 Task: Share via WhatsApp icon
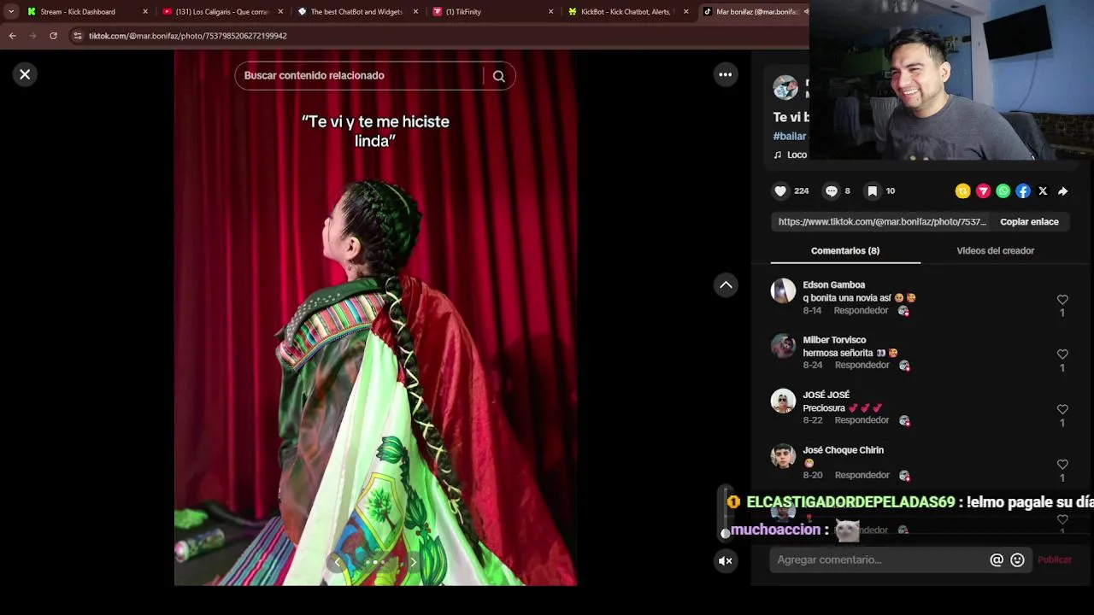coord(1003,191)
